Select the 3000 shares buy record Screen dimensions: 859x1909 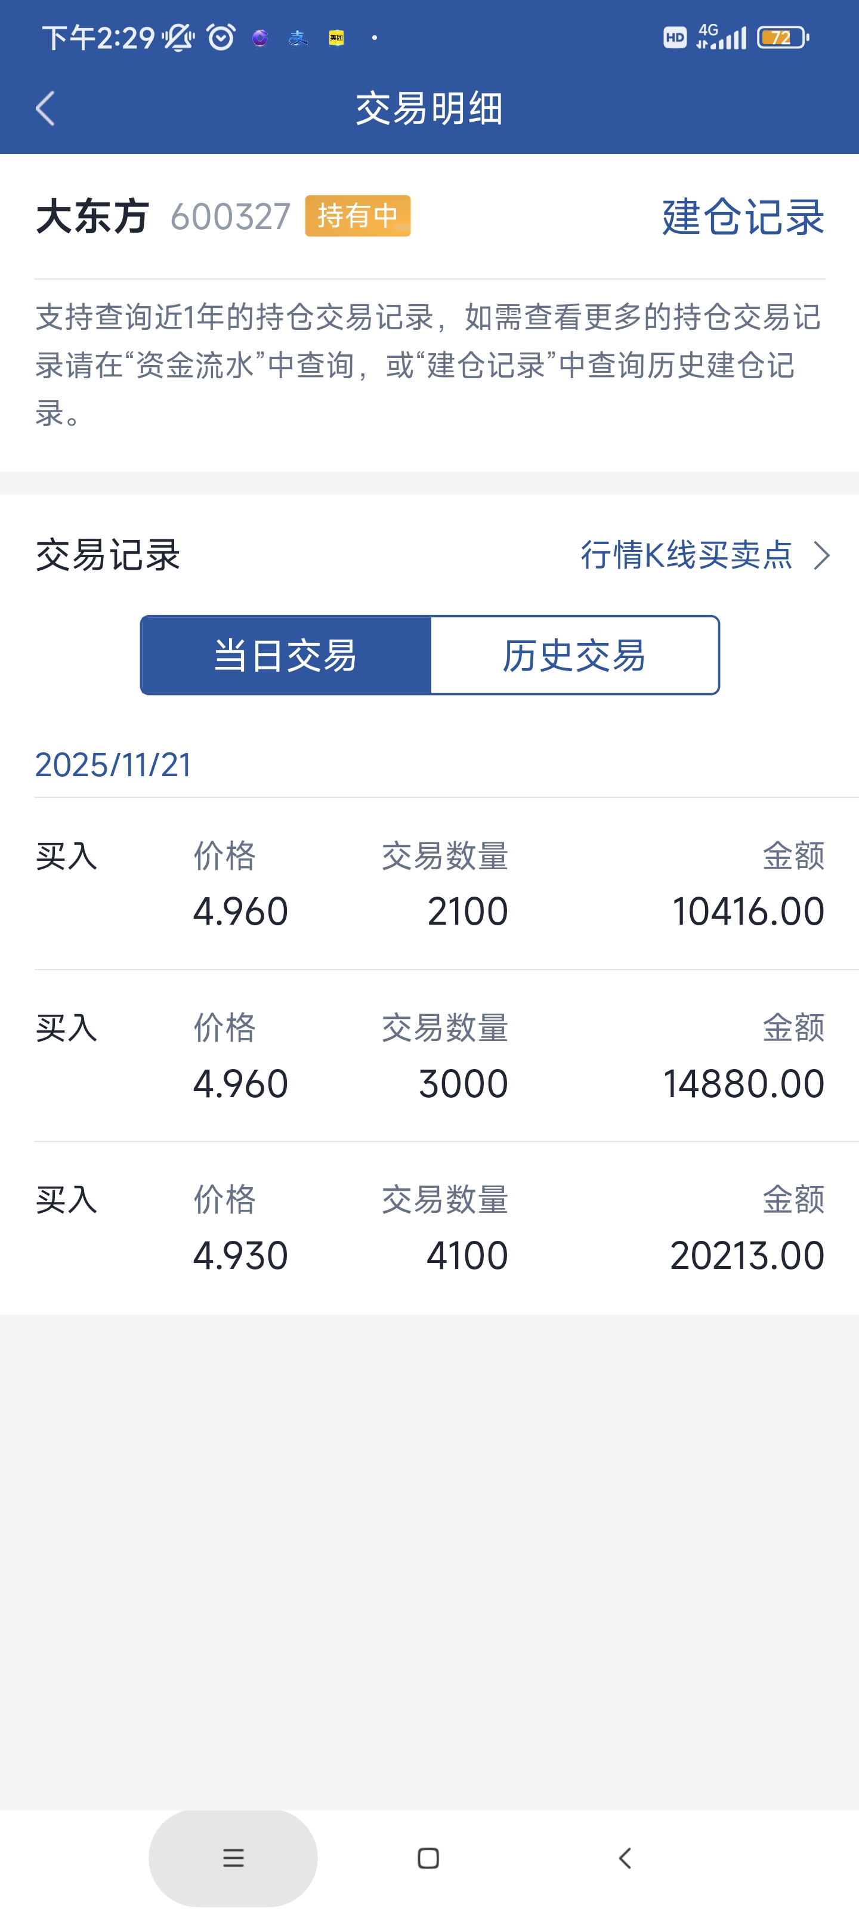[430, 1056]
